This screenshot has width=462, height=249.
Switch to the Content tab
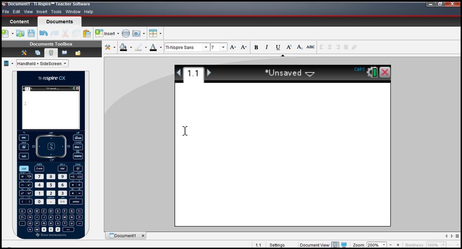coord(19,22)
